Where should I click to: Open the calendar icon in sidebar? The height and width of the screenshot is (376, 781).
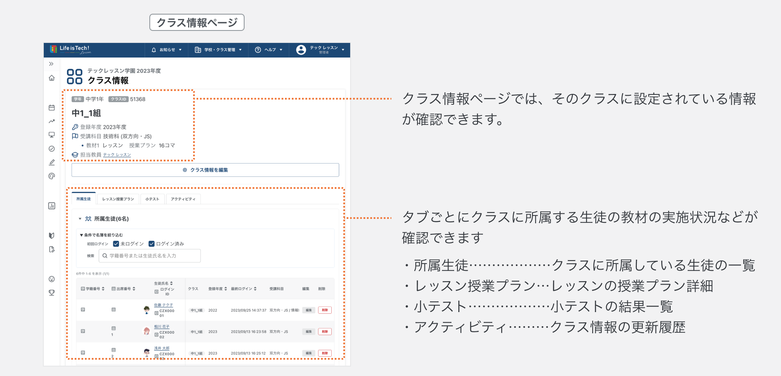click(x=51, y=108)
